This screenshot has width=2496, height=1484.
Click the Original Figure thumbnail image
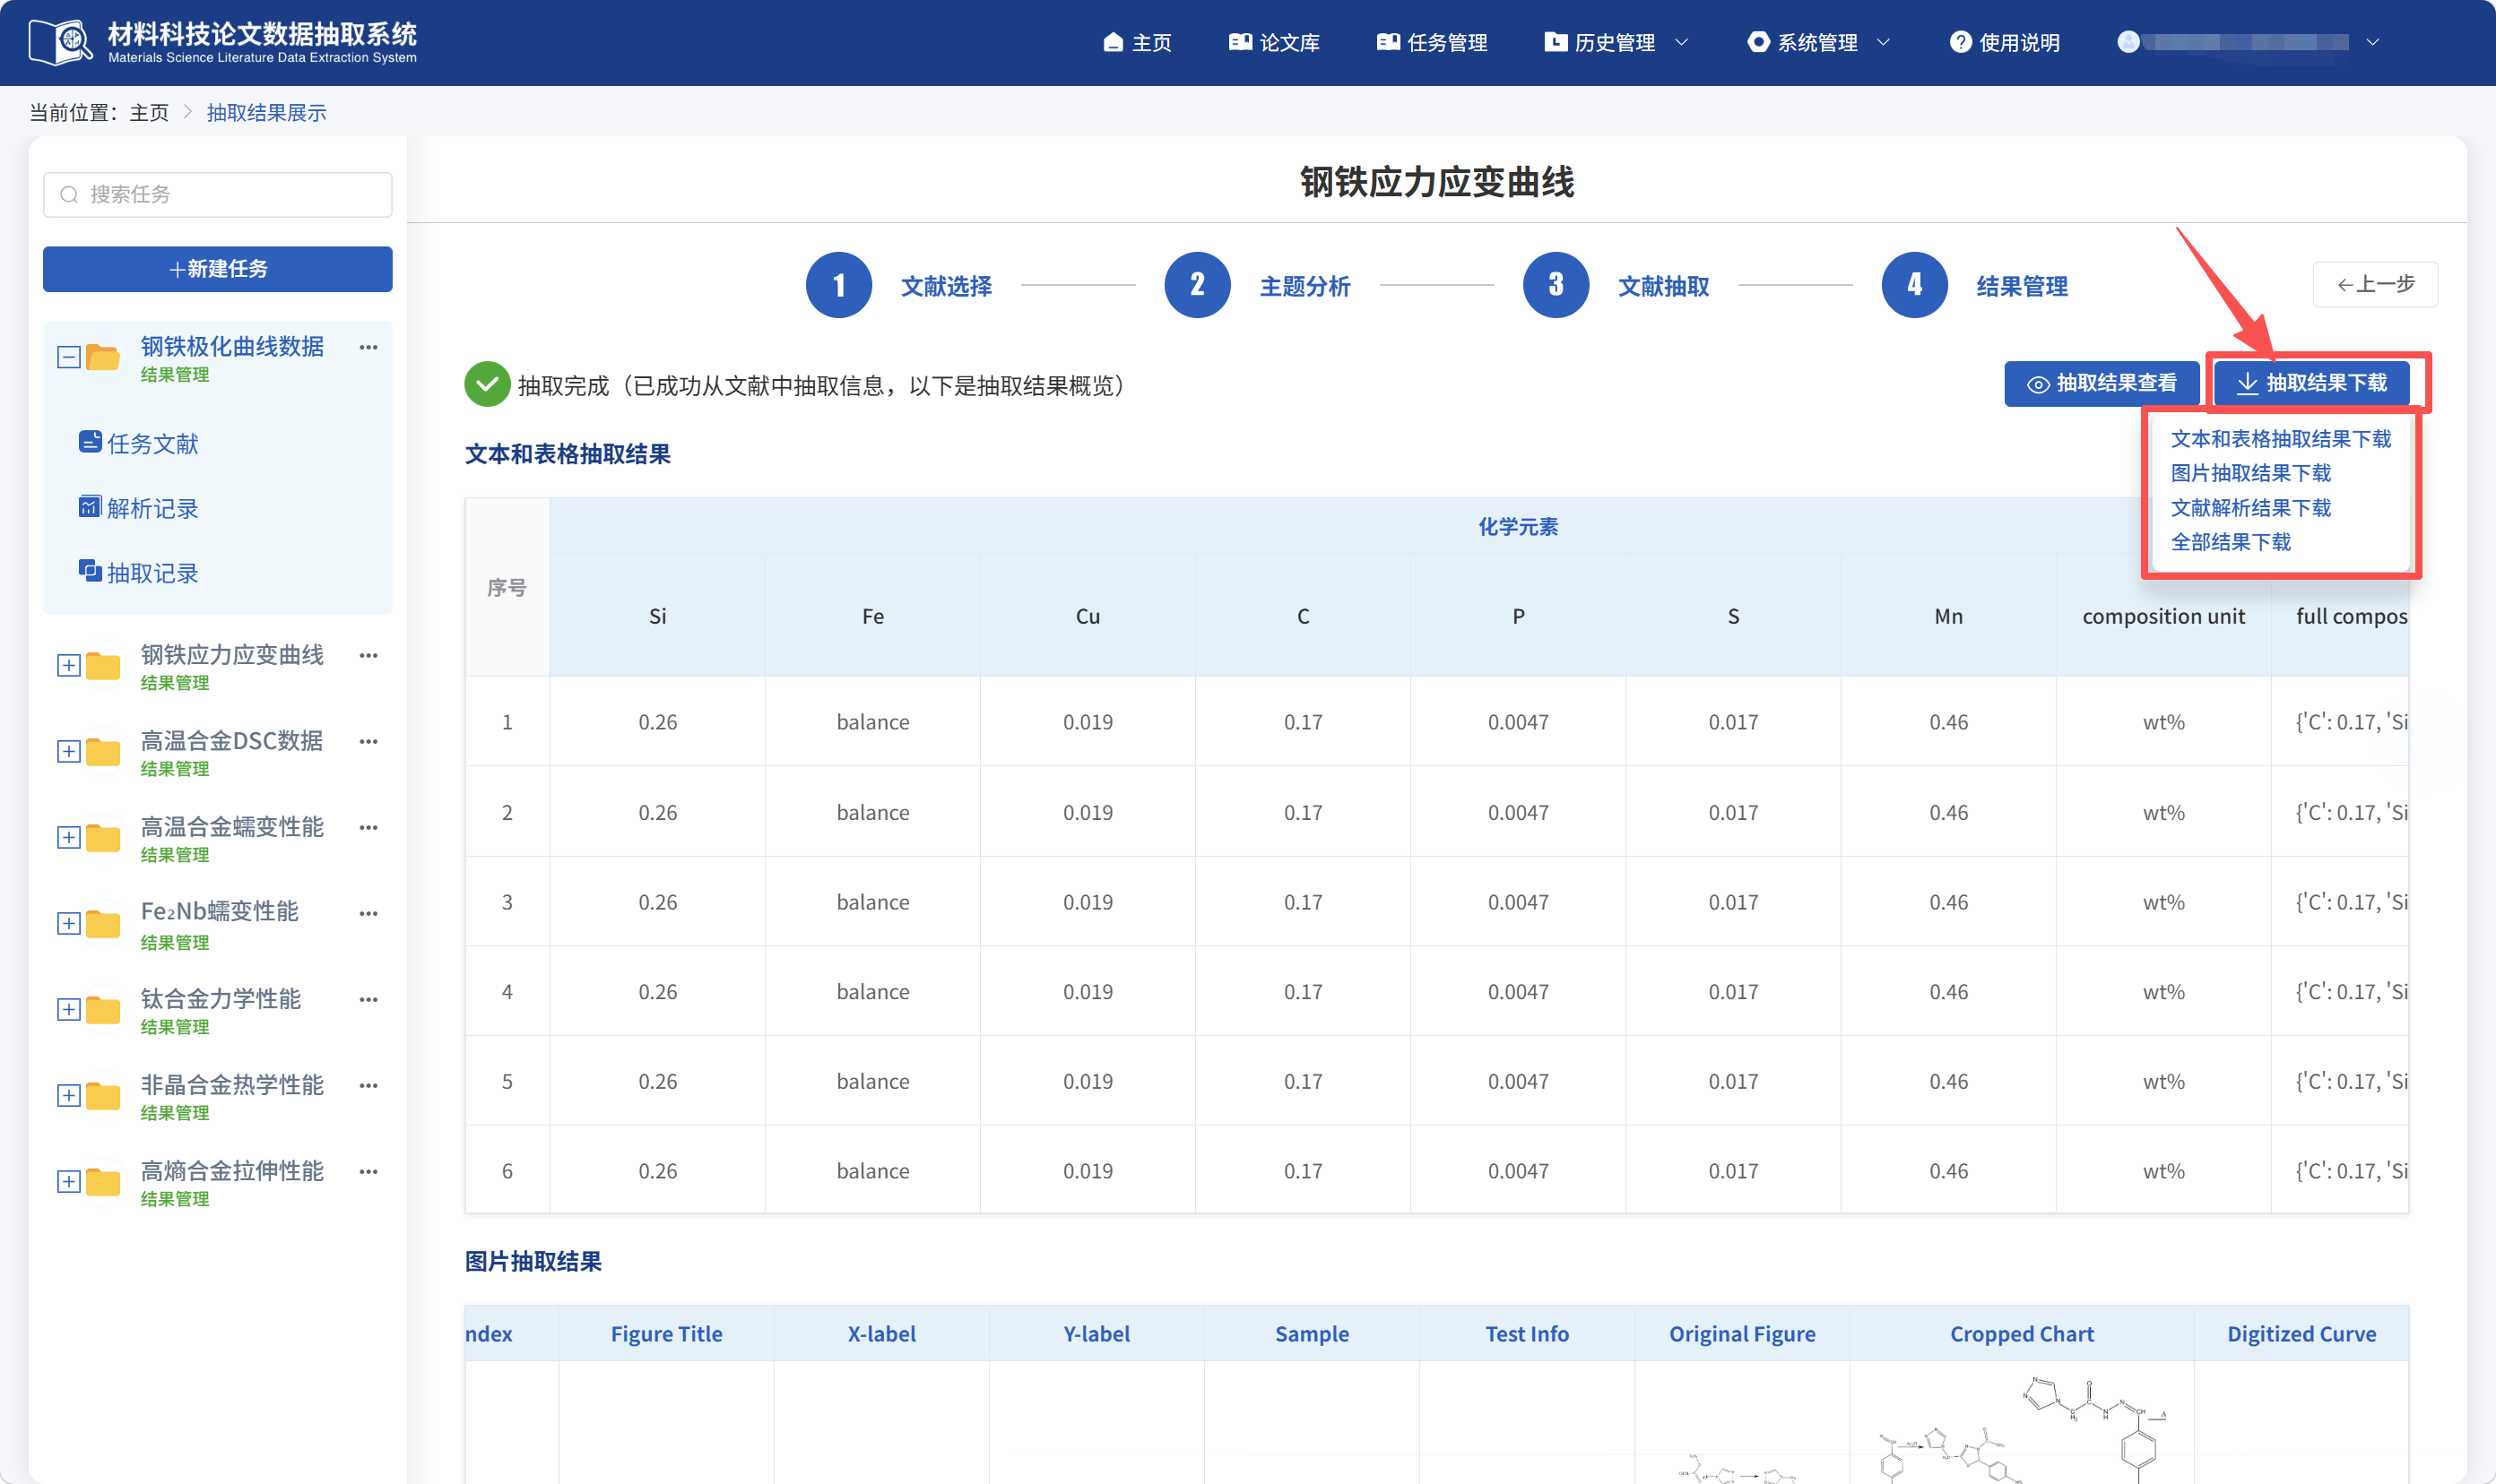pos(1742,1468)
